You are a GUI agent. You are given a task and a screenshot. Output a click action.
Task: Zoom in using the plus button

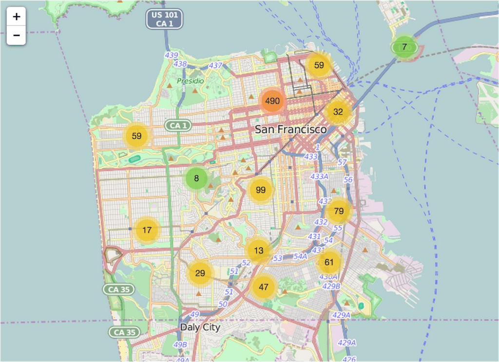[x=16, y=16]
